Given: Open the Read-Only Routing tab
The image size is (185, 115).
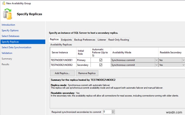Looking at the screenshot, I should 118,40.
